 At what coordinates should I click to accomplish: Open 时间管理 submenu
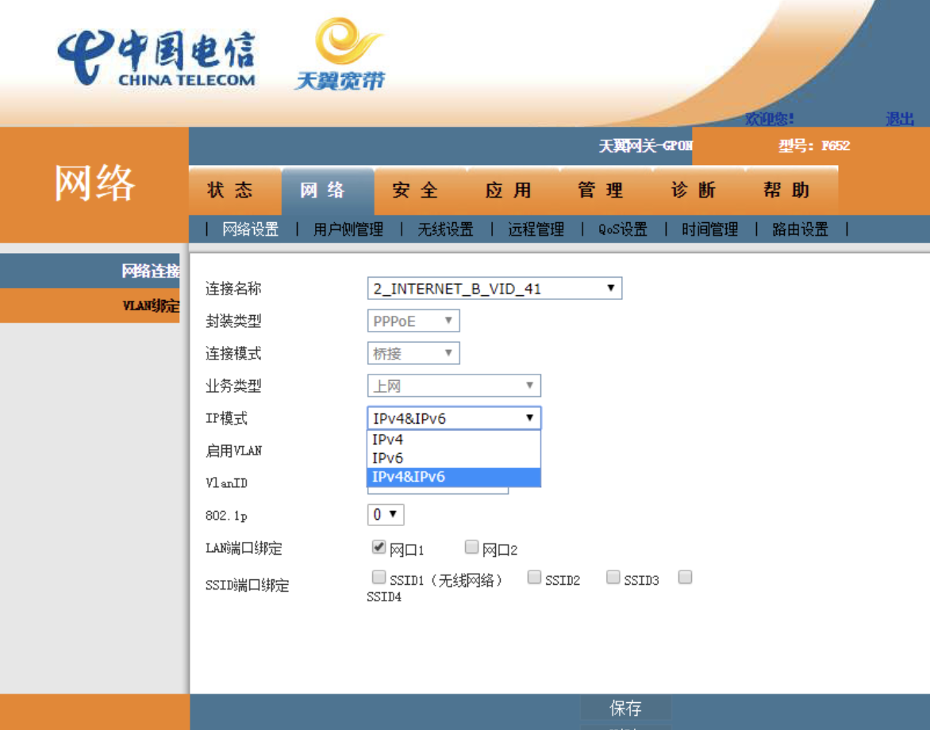[710, 229]
